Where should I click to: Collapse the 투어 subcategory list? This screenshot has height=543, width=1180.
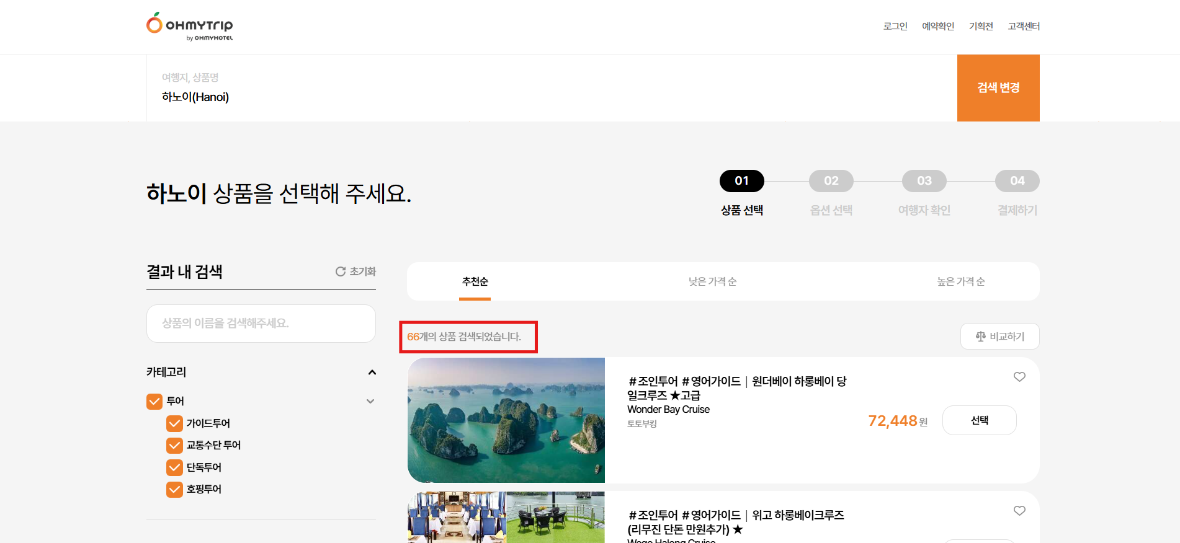coord(370,402)
